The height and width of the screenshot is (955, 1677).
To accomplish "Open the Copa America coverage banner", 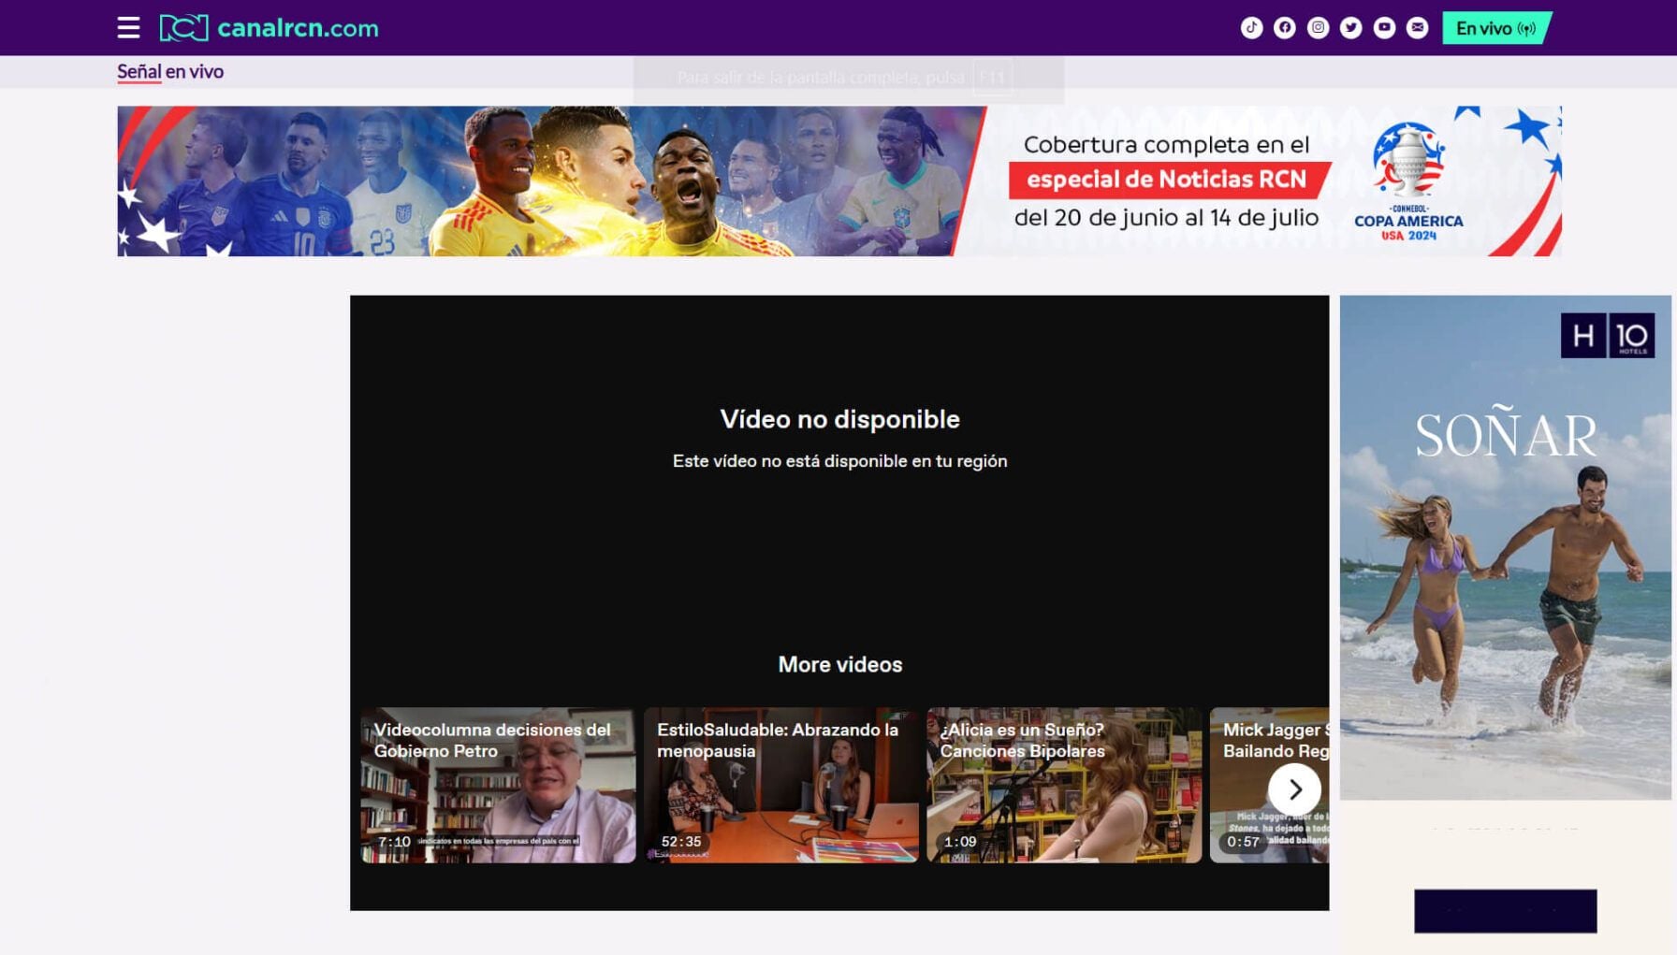I will click(838, 181).
